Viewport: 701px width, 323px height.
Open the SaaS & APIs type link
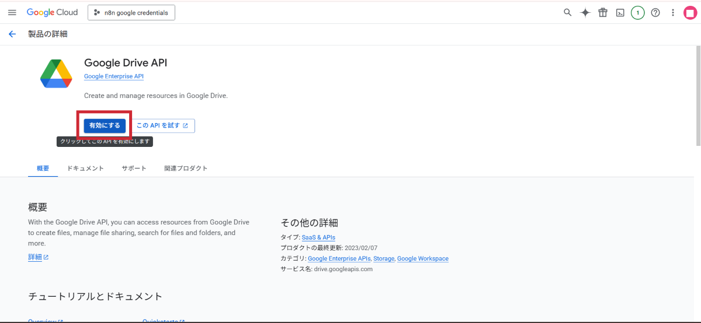[318, 237]
